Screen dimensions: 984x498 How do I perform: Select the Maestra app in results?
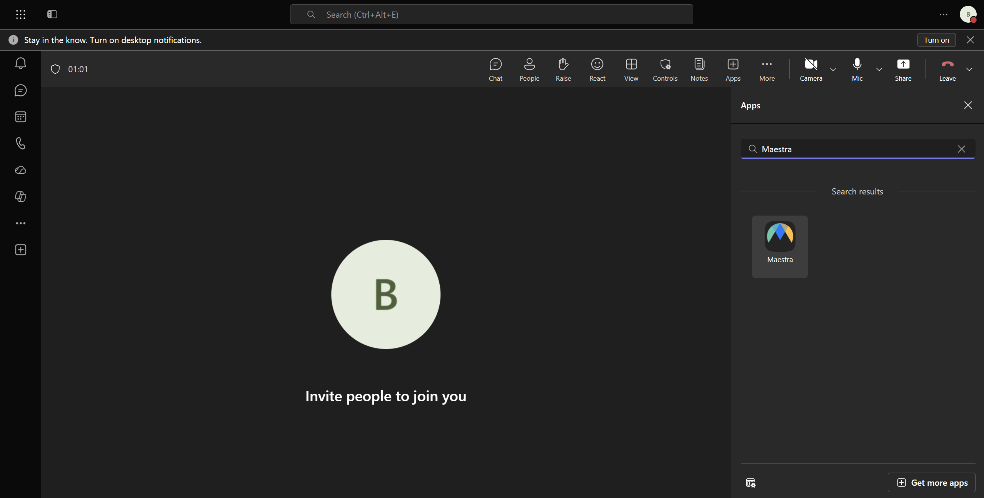(780, 247)
